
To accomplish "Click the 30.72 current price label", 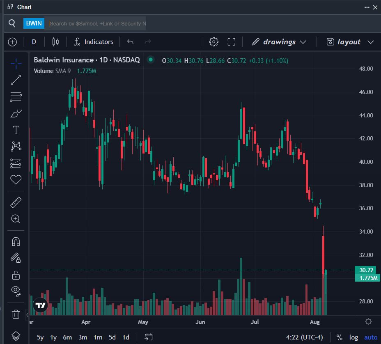I will click(x=366, y=270).
